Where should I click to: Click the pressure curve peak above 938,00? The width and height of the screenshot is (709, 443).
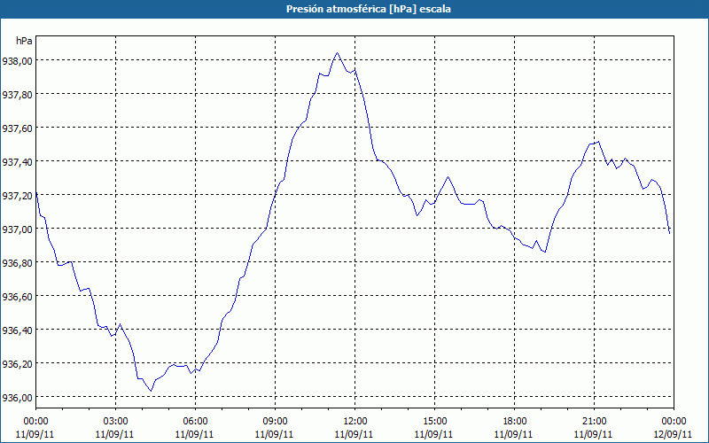(337, 53)
